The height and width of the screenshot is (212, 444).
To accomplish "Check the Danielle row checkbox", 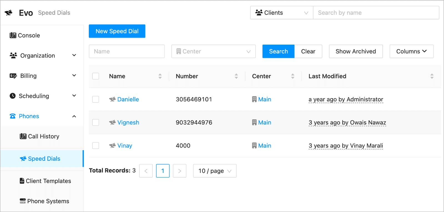I will 96,99.
